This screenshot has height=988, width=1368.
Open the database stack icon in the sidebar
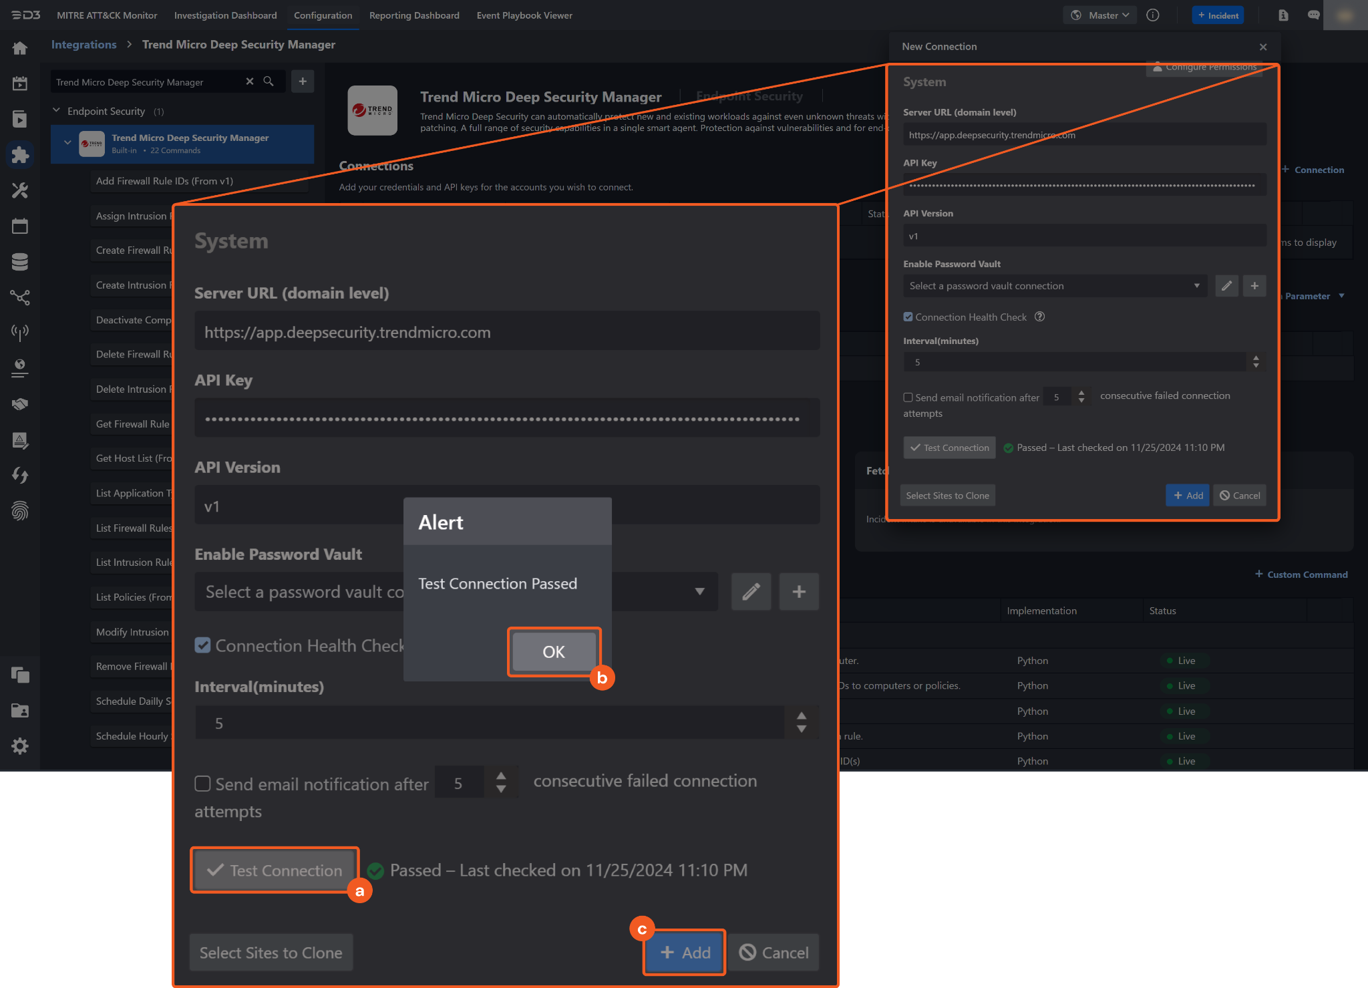pos(20,262)
